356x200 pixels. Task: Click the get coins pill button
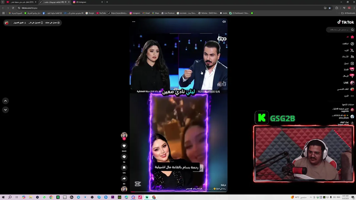(53, 22)
